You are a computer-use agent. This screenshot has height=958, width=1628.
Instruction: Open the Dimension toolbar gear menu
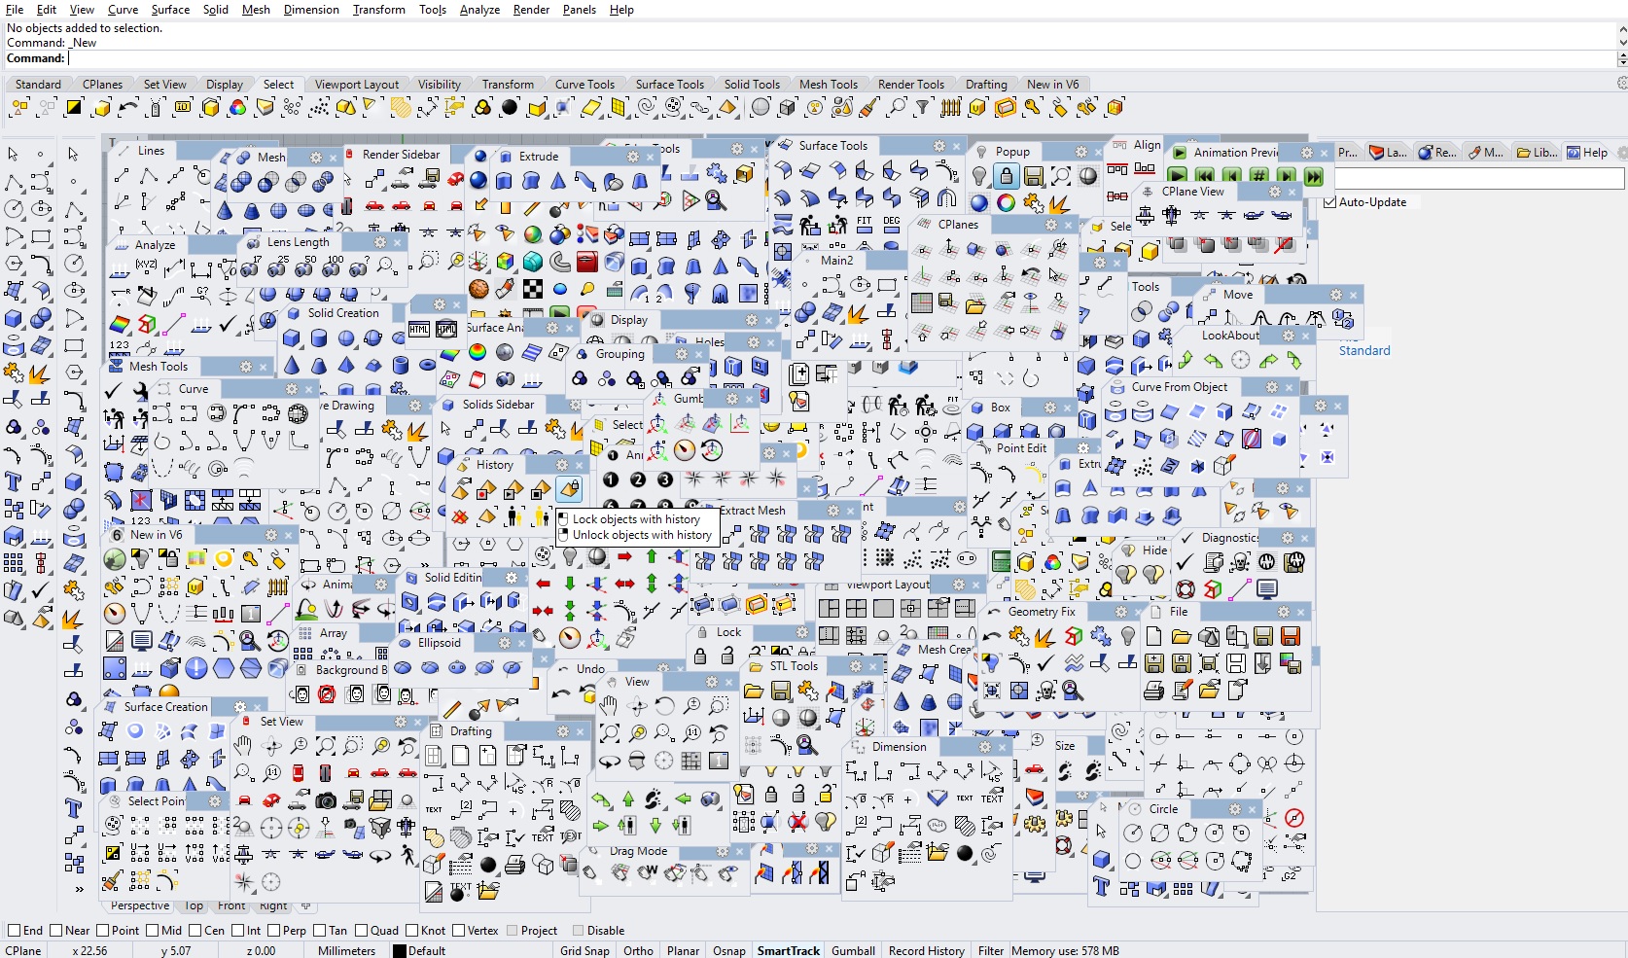(985, 748)
